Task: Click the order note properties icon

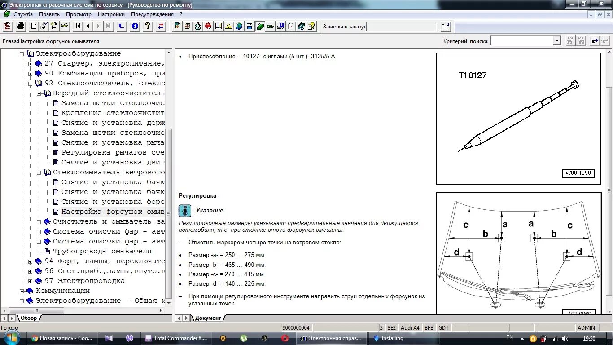Action: coord(445,26)
